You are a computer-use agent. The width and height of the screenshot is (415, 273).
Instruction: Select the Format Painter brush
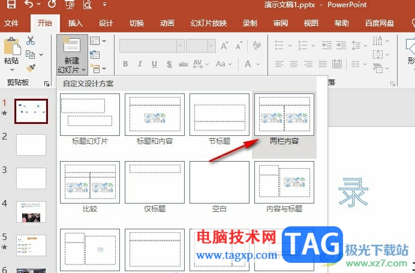31,68
